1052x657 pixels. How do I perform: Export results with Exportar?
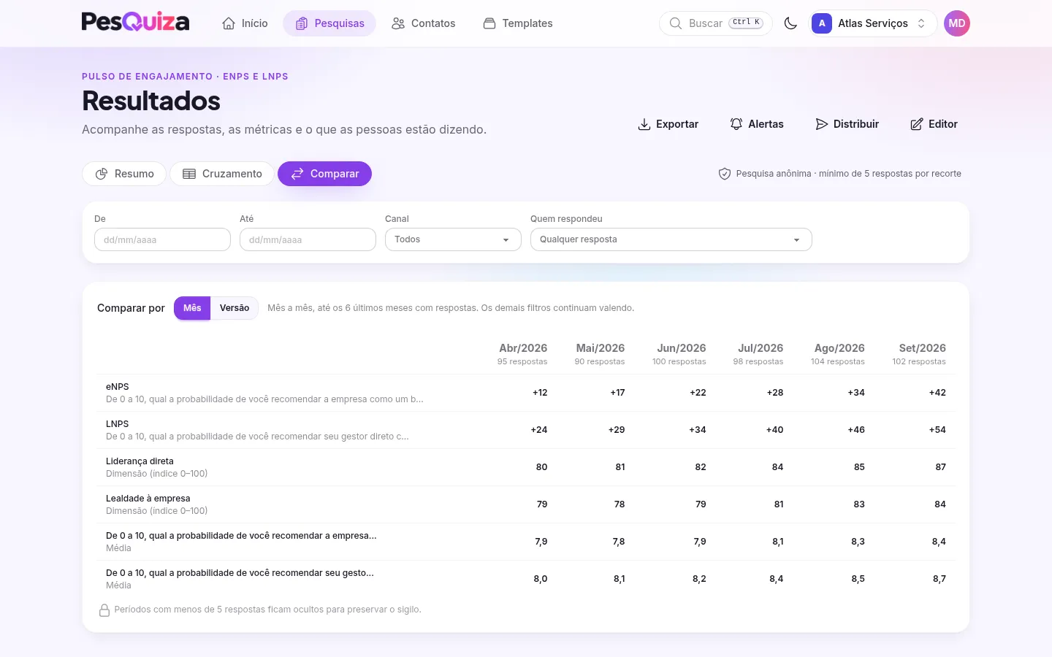click(668, 124)
